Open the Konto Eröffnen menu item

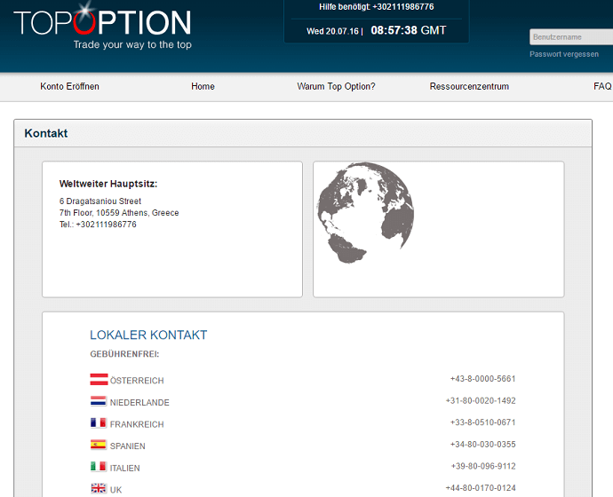pyautogui.click(x=69, y=86)
